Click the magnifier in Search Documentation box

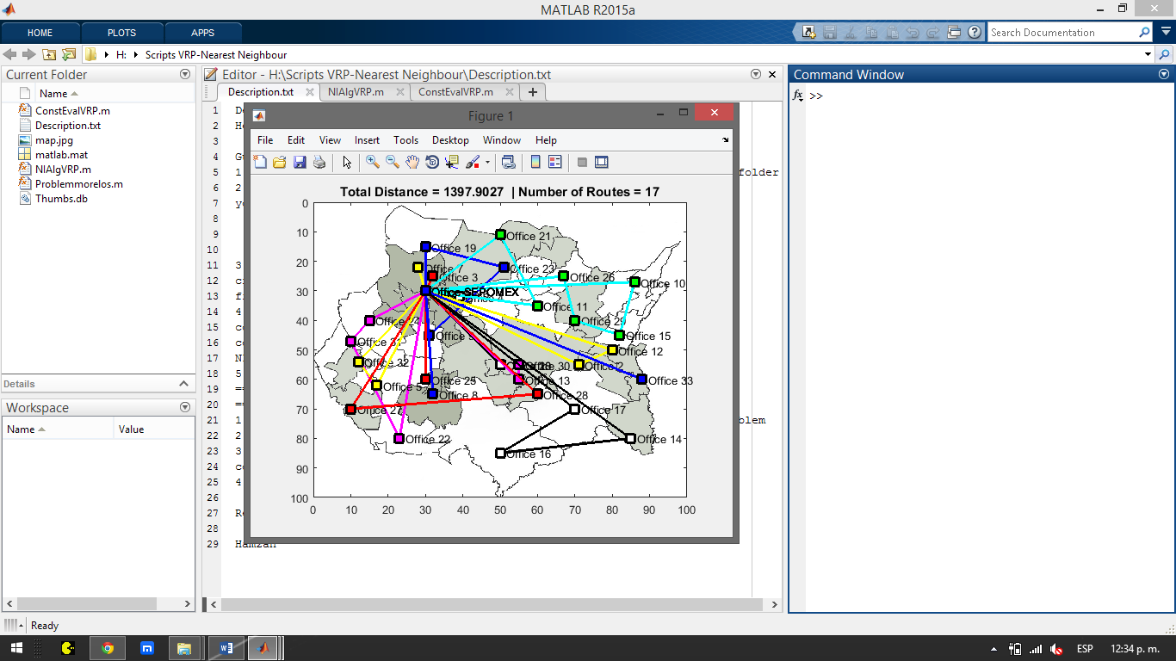tap(1144, 33)
